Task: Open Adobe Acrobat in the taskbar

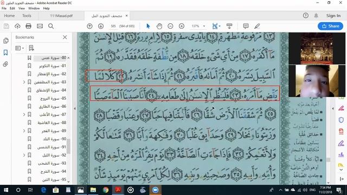Action: point(118,190)
